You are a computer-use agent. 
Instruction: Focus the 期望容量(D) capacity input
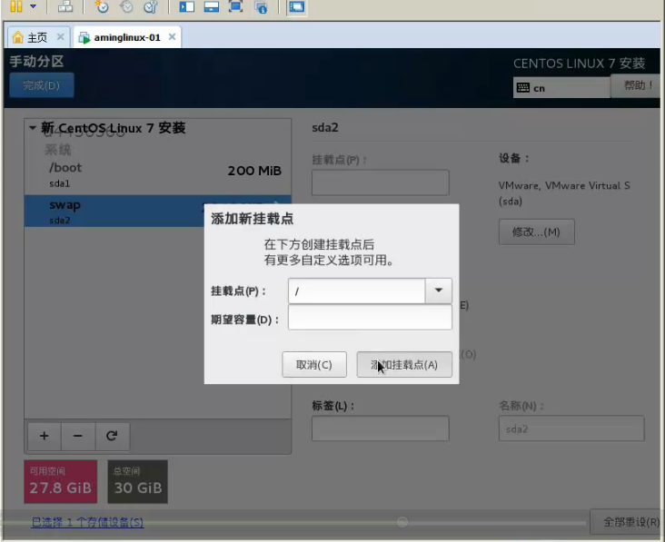click(x=370, y=318)
